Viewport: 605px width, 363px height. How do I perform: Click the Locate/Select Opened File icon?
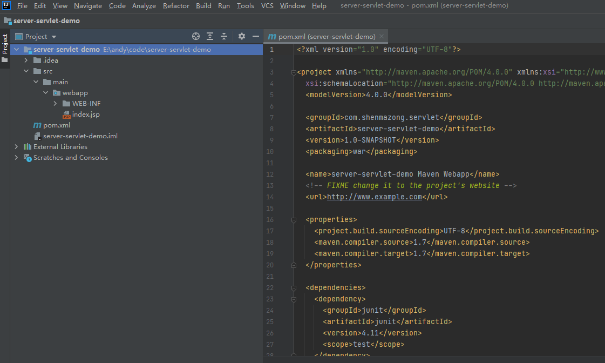tap(195, 36)
